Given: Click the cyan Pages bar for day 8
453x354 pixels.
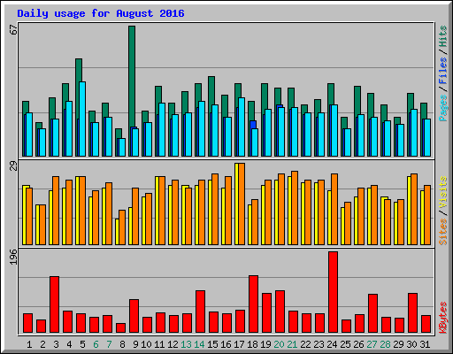Looking at the screenshot, I should pos(122,147).
